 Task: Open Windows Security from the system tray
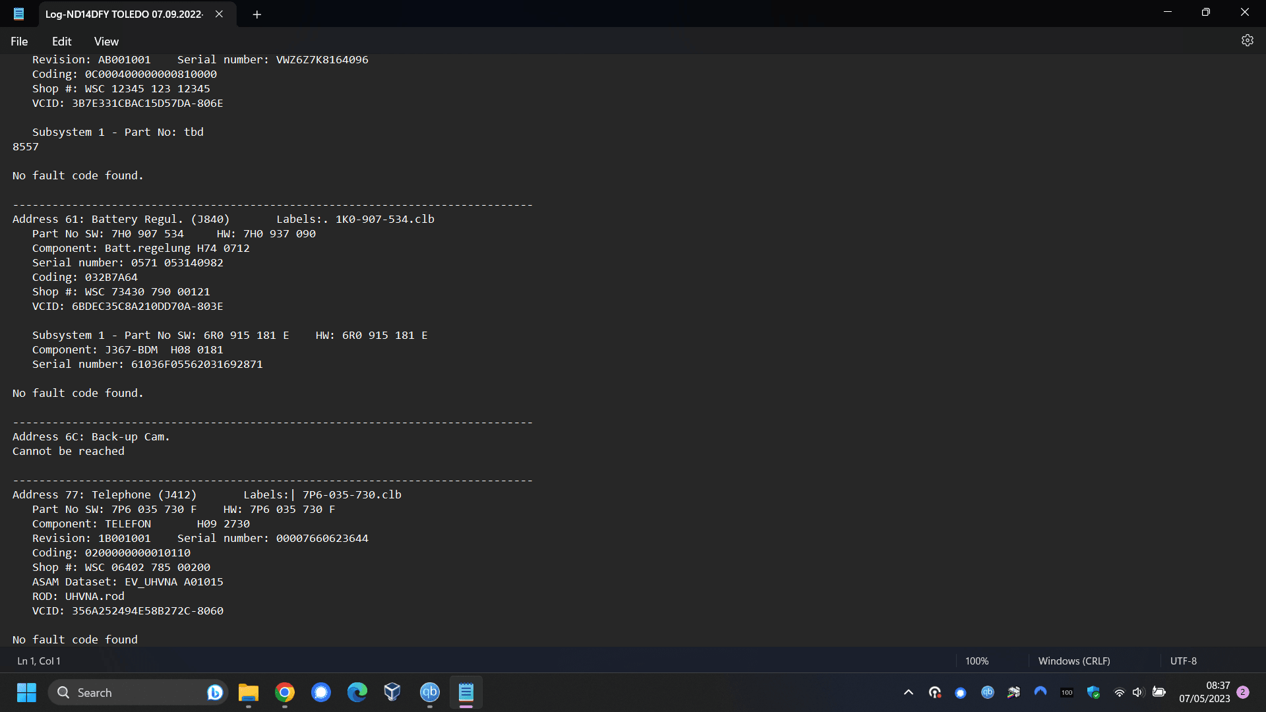[x=1094, y=692]
